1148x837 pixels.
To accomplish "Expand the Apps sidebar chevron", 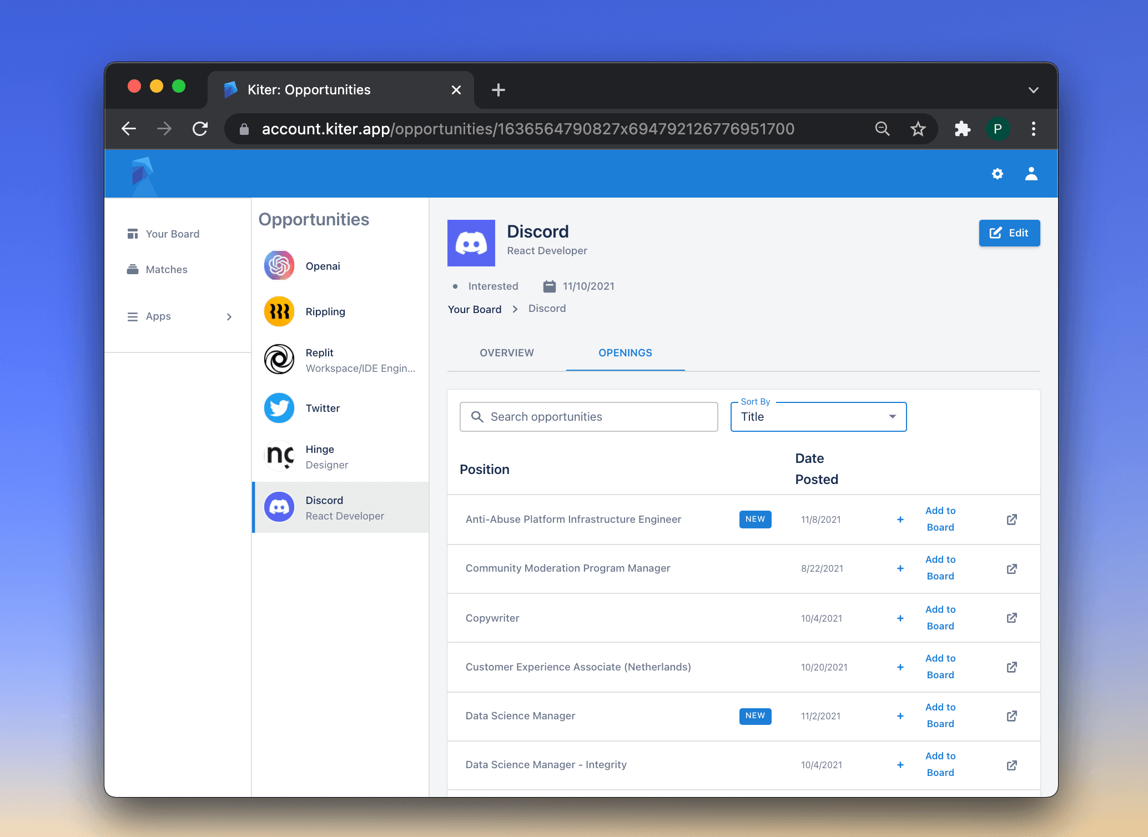I will [229, 316].
